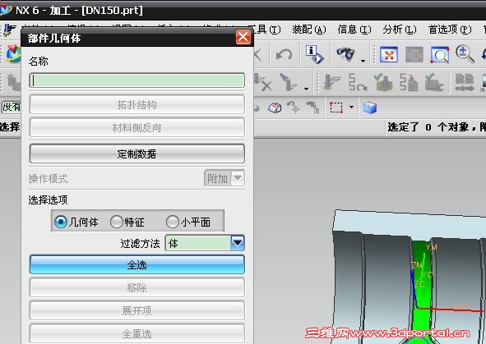Click the undo crosshair selection icon
This screenshot has width=486, height=344.
[293, 107]
